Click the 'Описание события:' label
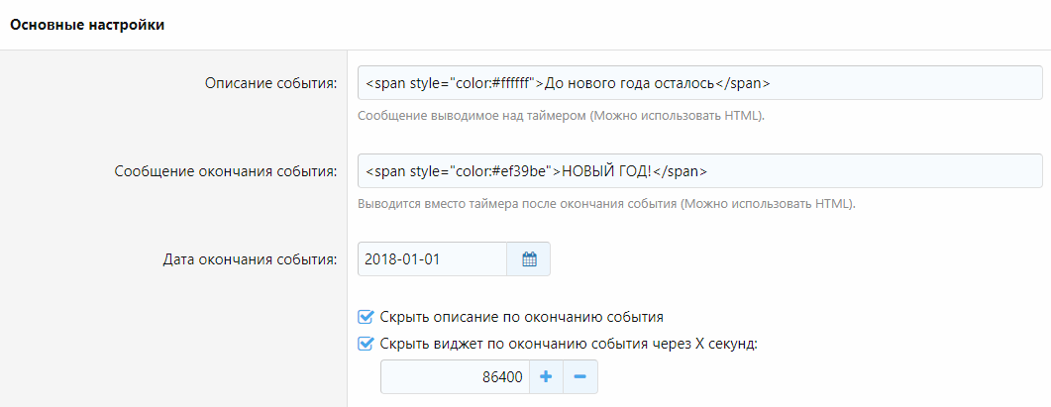Viewport: 1051px width, 407px height. pos(270,83)
